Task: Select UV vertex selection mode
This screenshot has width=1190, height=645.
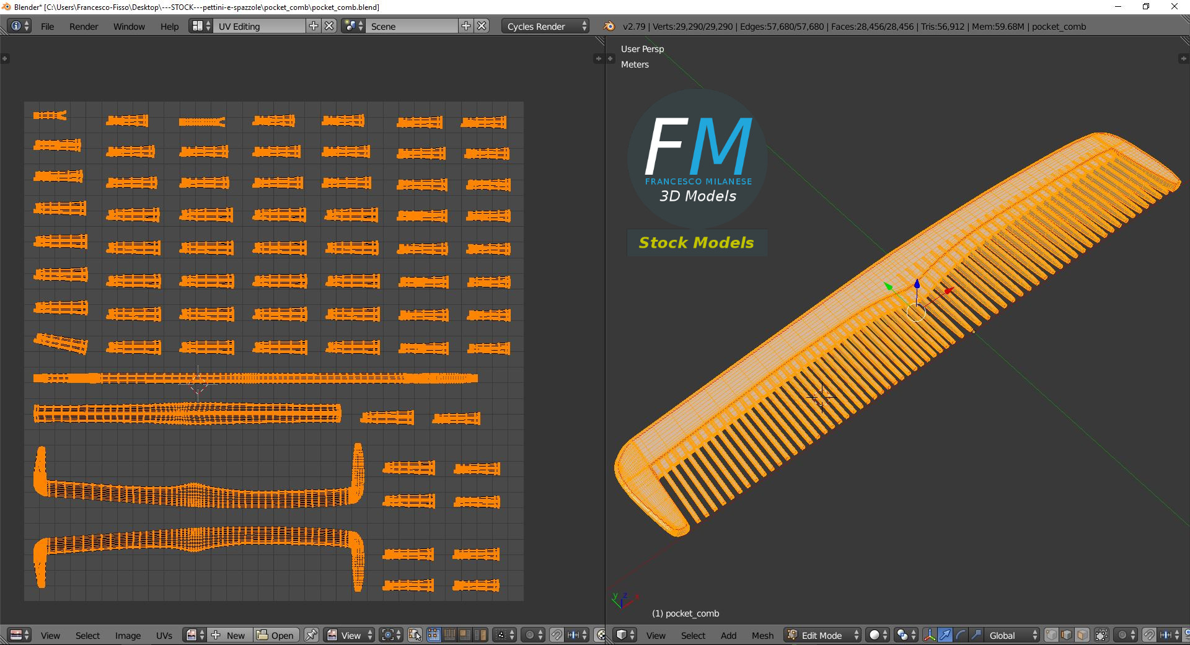Action: (434, 635)
